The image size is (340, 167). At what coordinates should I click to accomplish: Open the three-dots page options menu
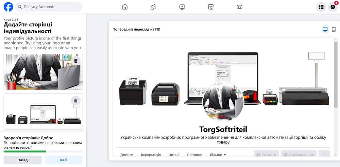point(324,155)
